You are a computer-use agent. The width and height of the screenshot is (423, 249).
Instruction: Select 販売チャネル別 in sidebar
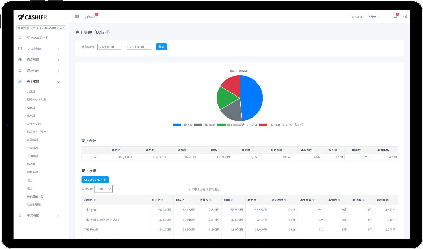coord(36,100)
